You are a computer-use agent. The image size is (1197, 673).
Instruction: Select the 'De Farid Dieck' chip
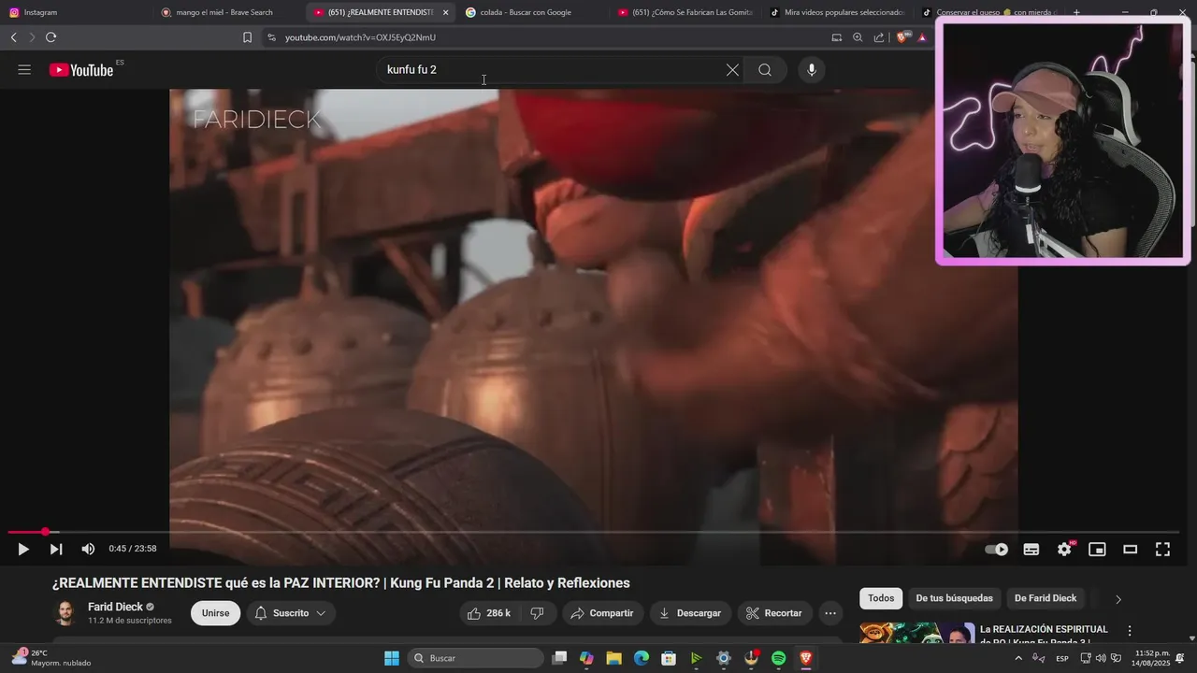point(1046,598)
